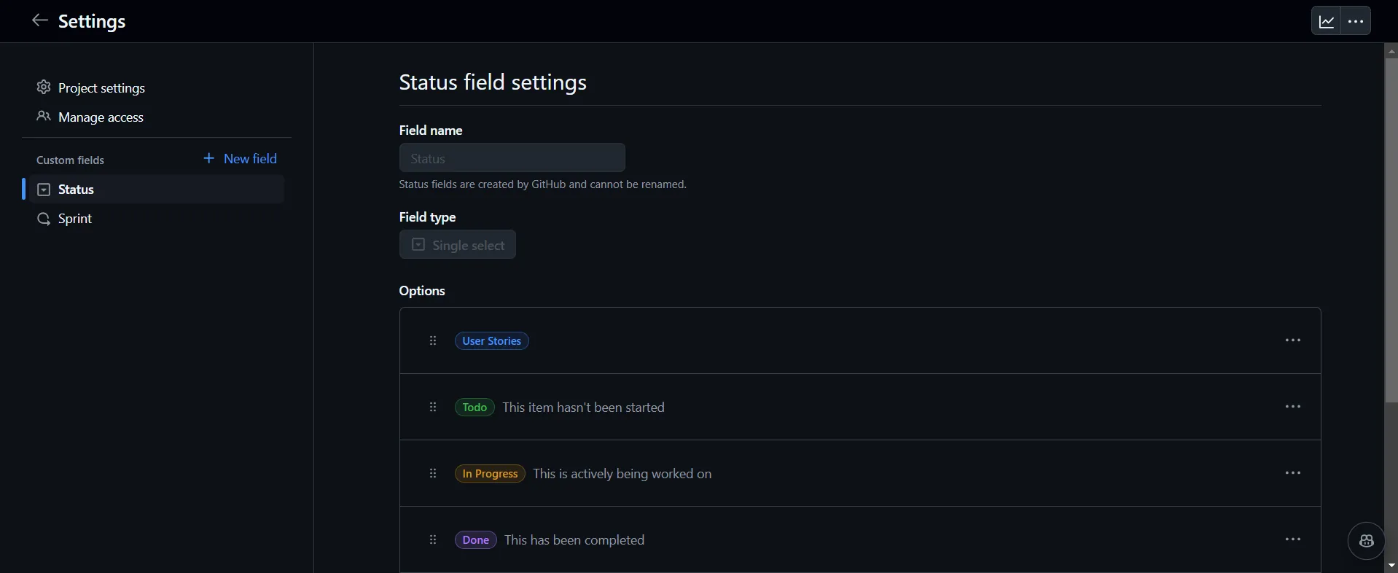Open the more menu for Todo option
The width and height of the screenshot is (1398, 573).
pyautogui.click(x=1293, y=407)
